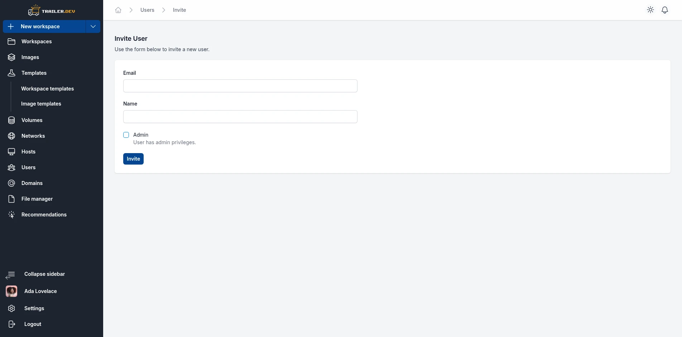Click the File manager document icon
682x337 pixels.
[11, 199]
